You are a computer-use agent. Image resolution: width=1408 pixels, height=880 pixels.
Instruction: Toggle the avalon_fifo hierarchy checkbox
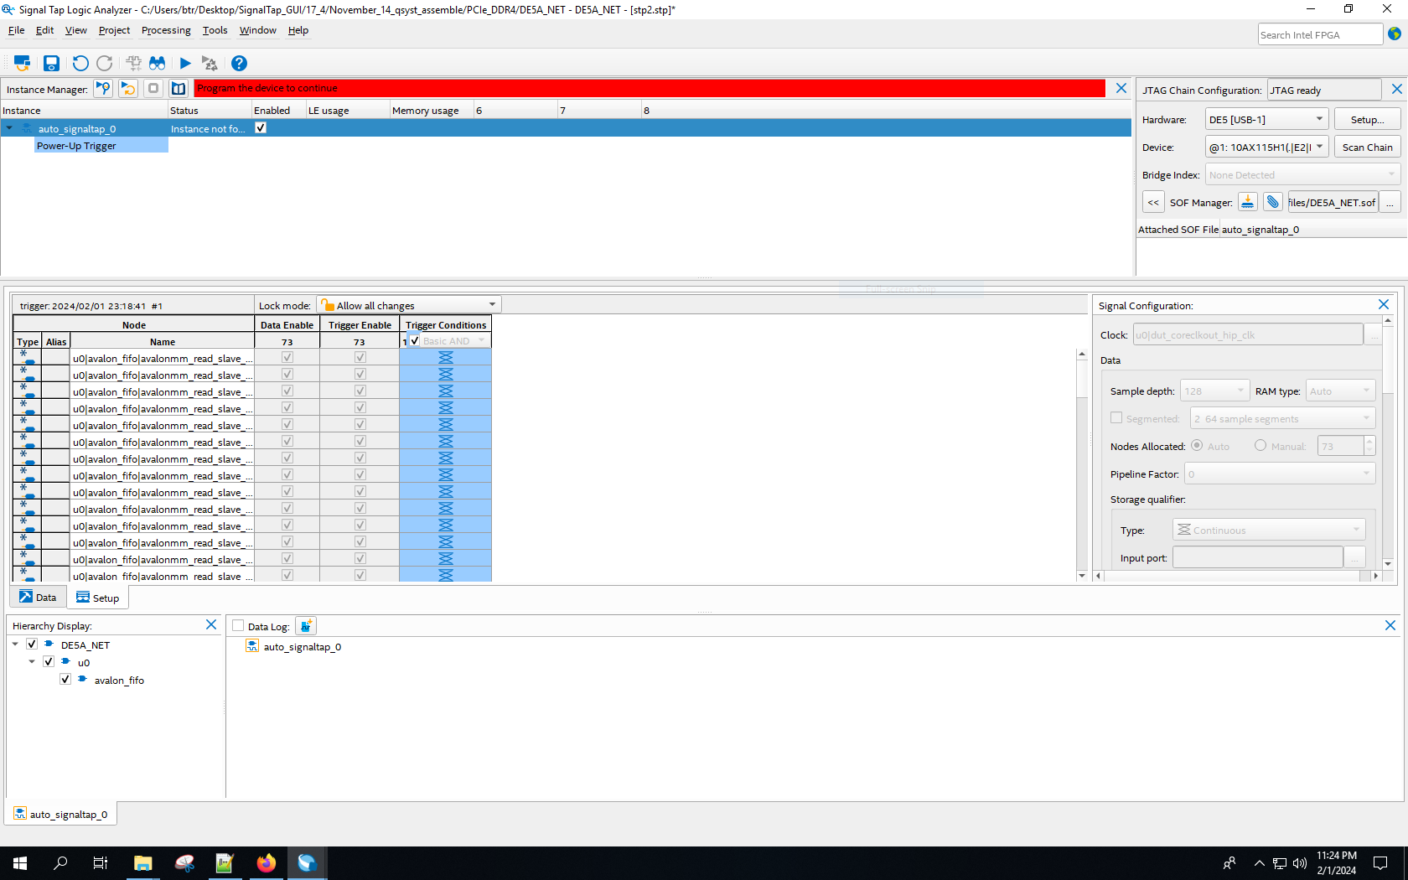coord(65,680)
